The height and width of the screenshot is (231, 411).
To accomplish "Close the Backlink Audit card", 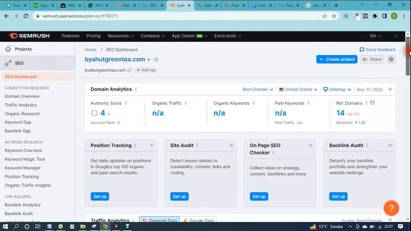I will [390, 146].
